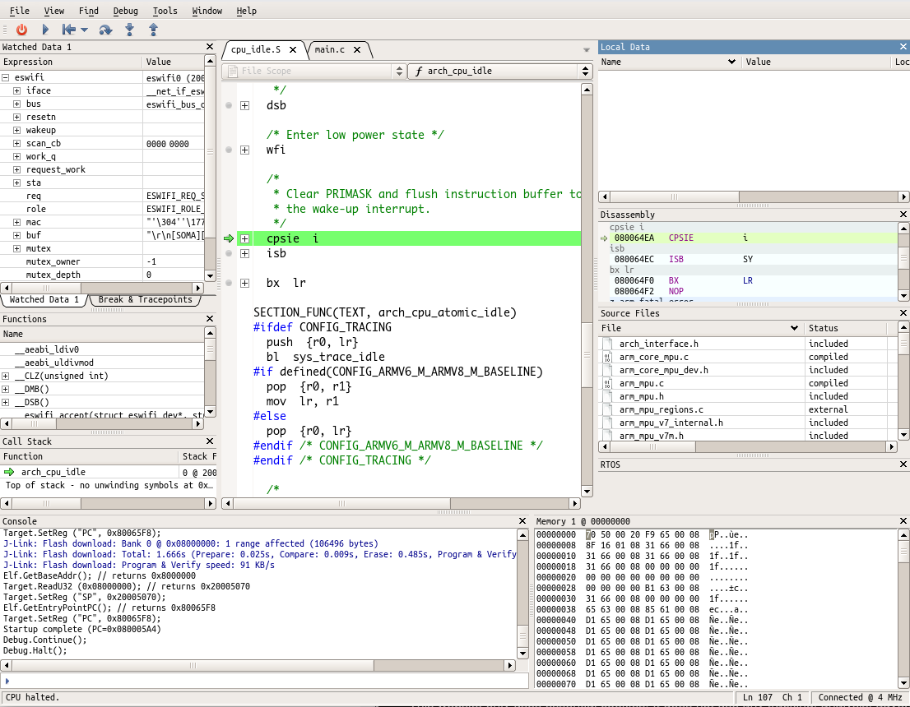The width and height of the screenshot is (910, 707).
Task: Close the Disassembly panel
Action: click(903, 215)
